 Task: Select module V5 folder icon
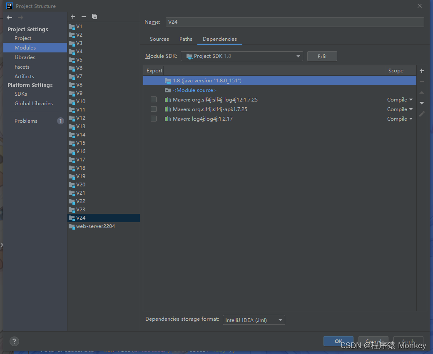coord(72,60)
